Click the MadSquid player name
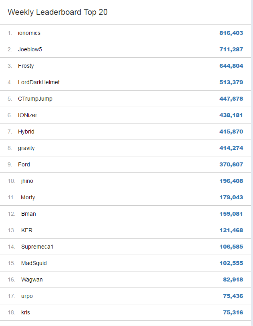The width and height of the screenshot is (253, 326). click(x=34, y=263)
